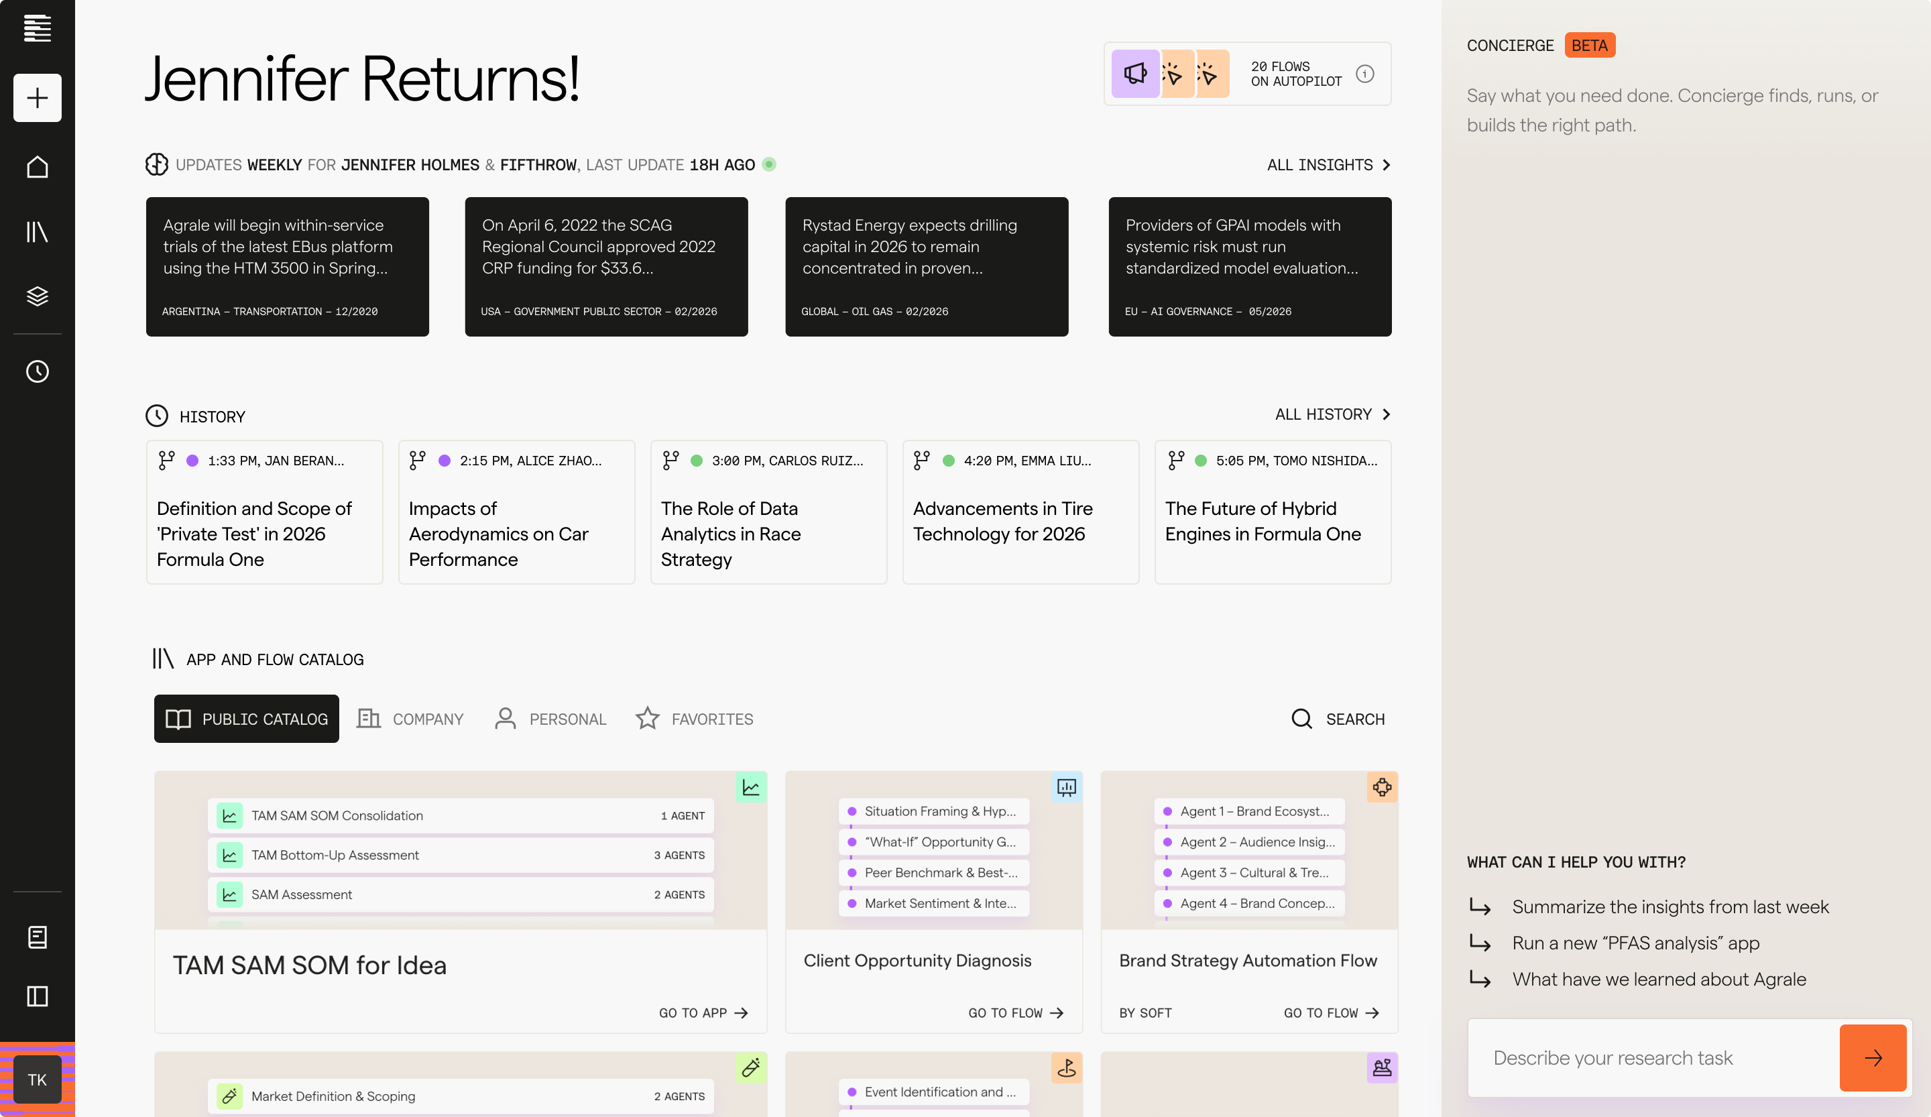The height and width of the screenshot is (1117, 1931).
Task: Open the TK user avatar
Action: point(37,1079)
